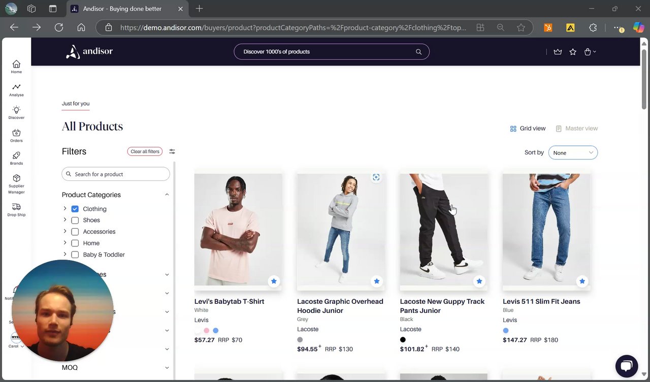Screen dimensions: 650x382
Task: Select Grid view layout
Action: click(x=528, y=129)
